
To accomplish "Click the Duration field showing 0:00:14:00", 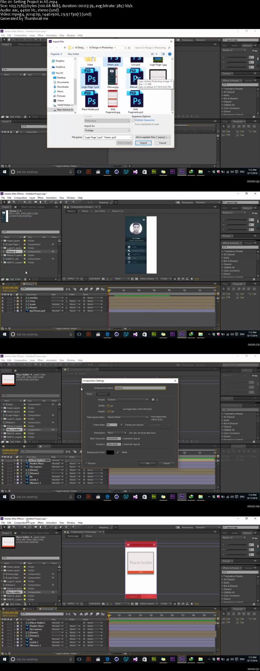I will [x=113, y=444].
